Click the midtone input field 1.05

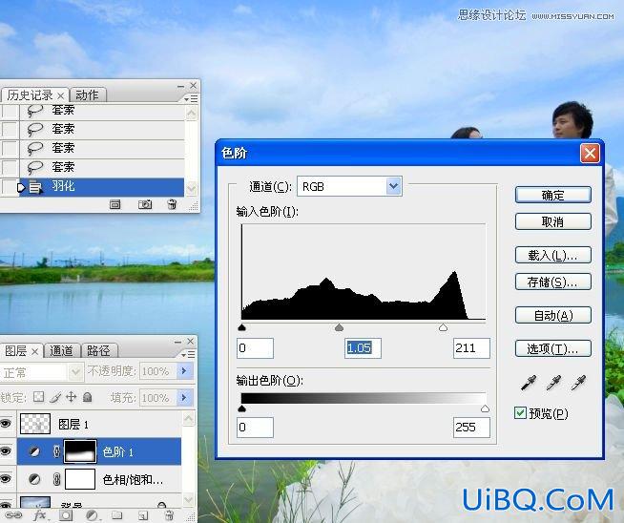[363, 348]
